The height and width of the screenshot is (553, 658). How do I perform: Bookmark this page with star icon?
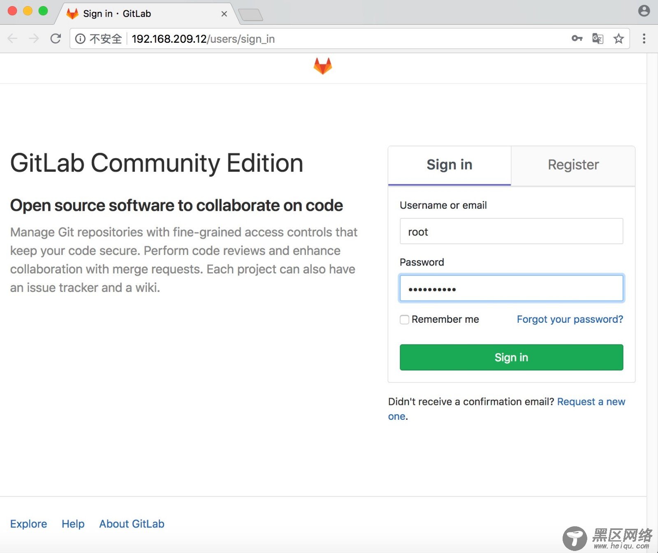pos(619,39)
